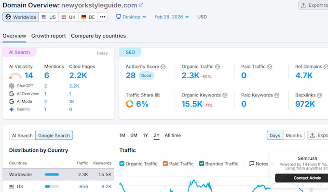Image resolution: width=328 pixels, height=192 pixels.
Task: Click the Google icon beside AI Overview
Action: click(12, 94)
